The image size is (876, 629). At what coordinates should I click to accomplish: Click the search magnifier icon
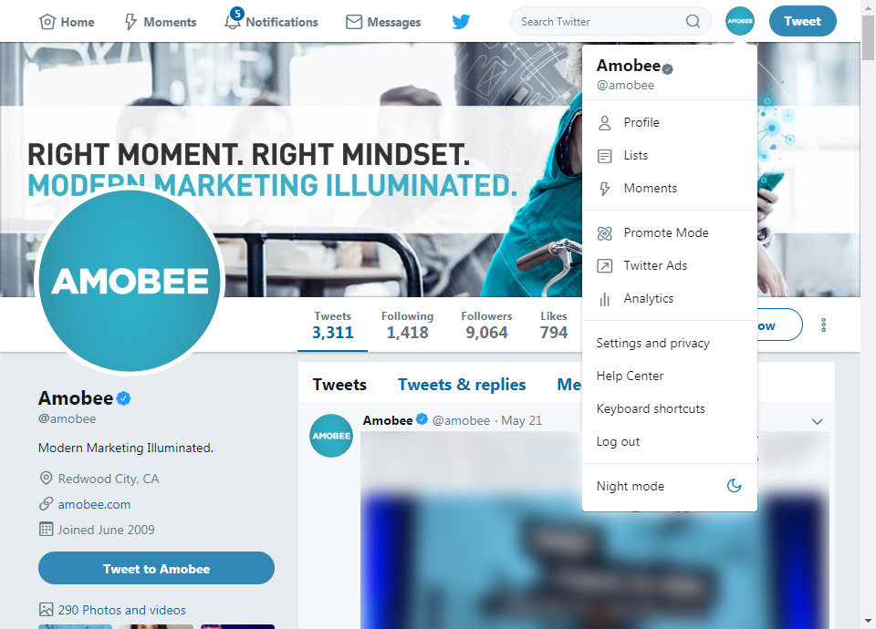point(693,21)
